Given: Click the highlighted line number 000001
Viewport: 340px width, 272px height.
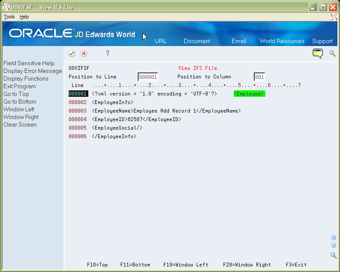Looking at the screenshot, I should pyautogui.click(x=78, y=94).
